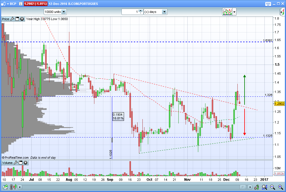
Task: Click the link candles icon
Action: 13,187
